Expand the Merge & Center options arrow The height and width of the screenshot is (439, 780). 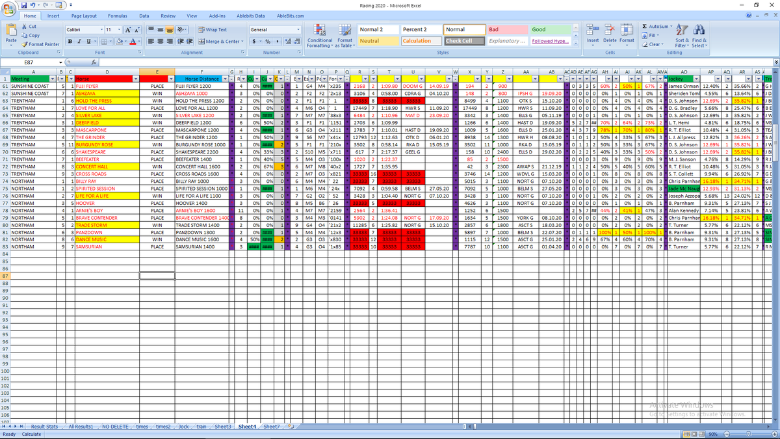(242, 41)
